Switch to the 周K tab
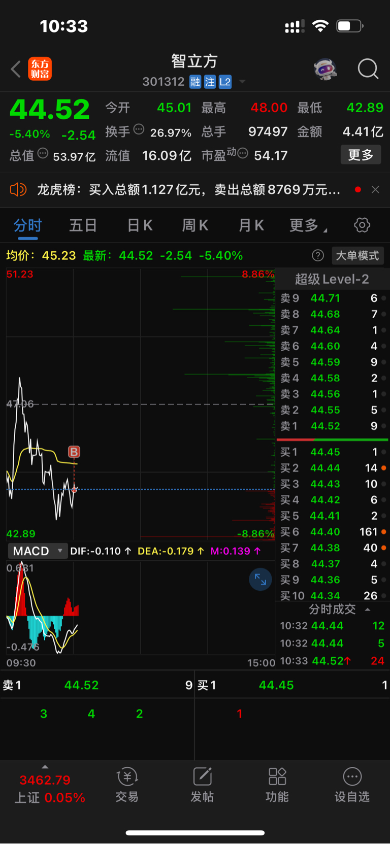 pyautogui.click(x=195, y=225)
